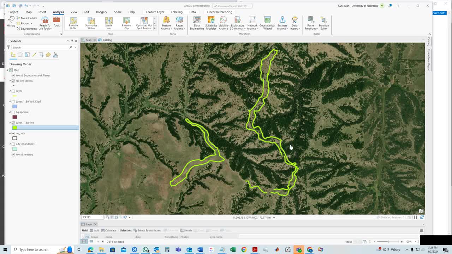Click the green Layer_1_Buffer1 symbol swatch

click(14, 128)
